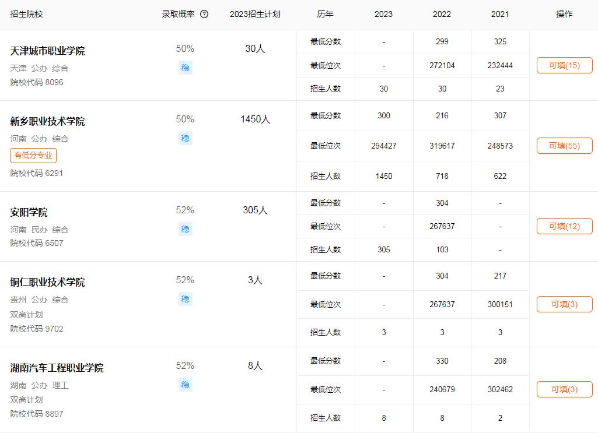Click 湖南 公办 理工 description text
Image resolution: width=598 pixels, height=433 pixels.
39,385
